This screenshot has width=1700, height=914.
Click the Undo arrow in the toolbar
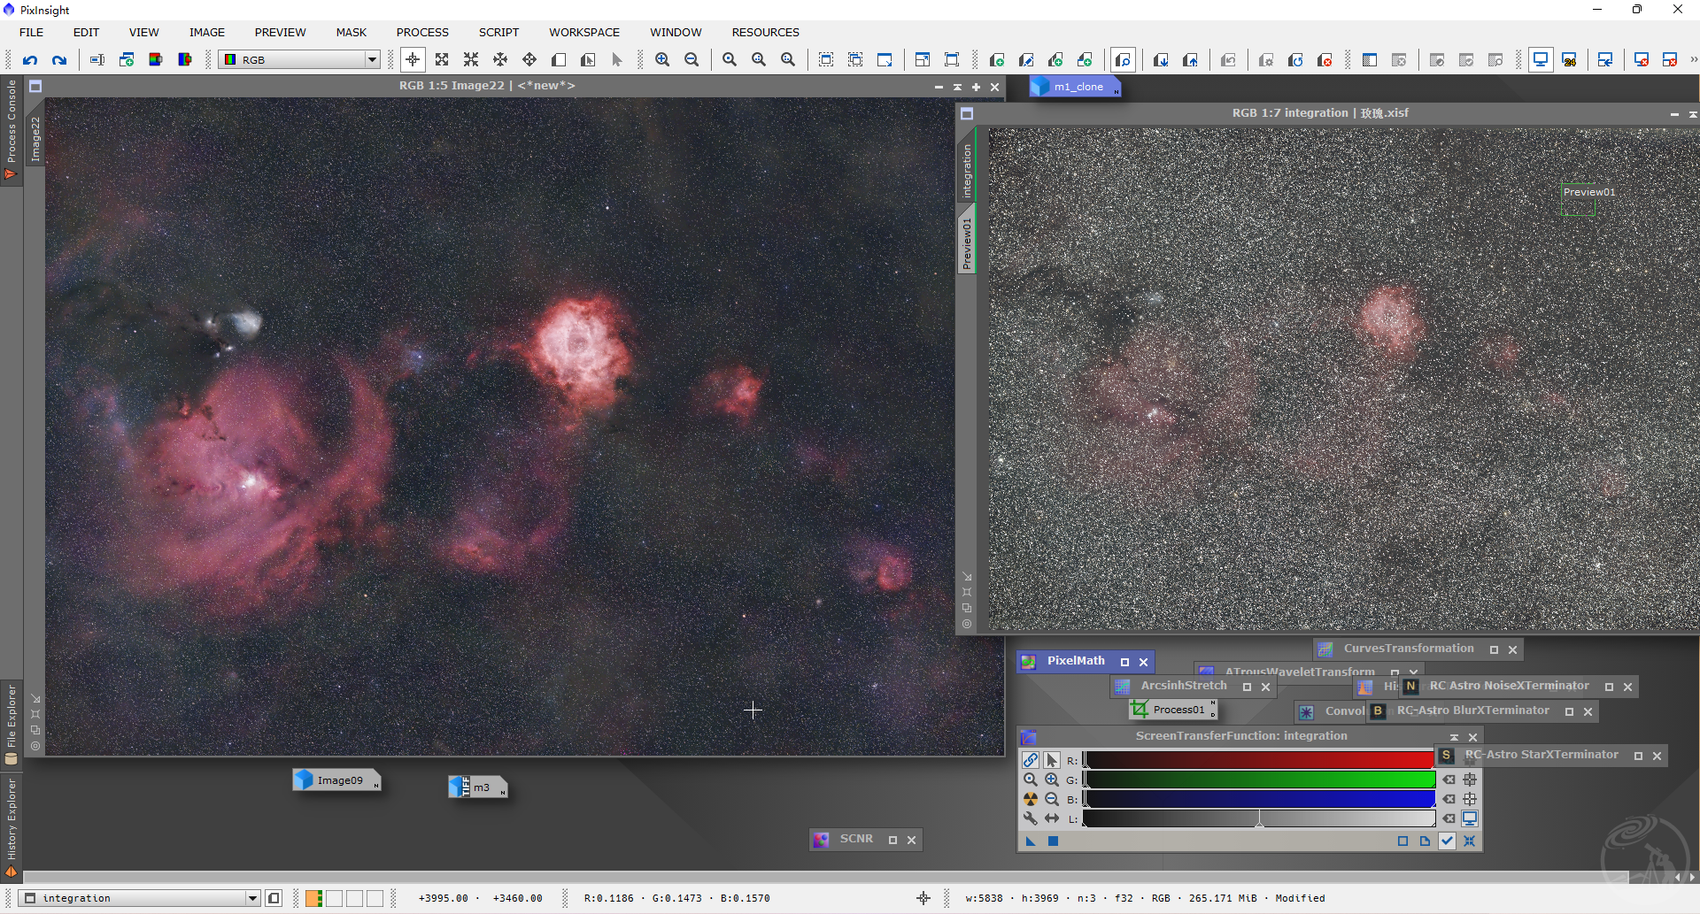point(30,60)
